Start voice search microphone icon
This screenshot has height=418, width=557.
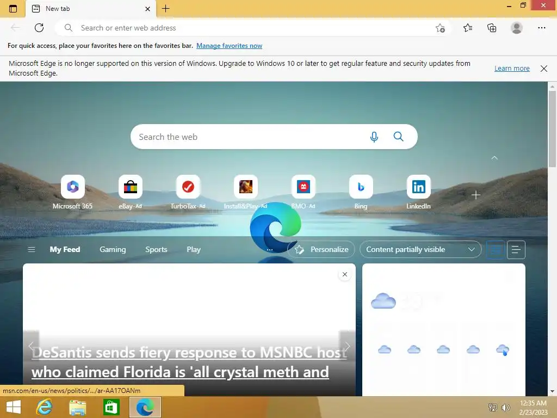(x=374, y=137)
